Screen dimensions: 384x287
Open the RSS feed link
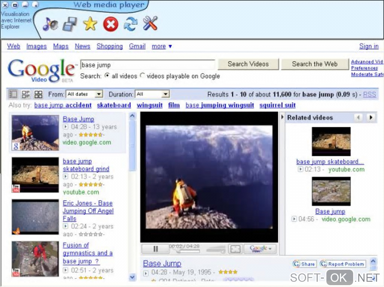370,94
